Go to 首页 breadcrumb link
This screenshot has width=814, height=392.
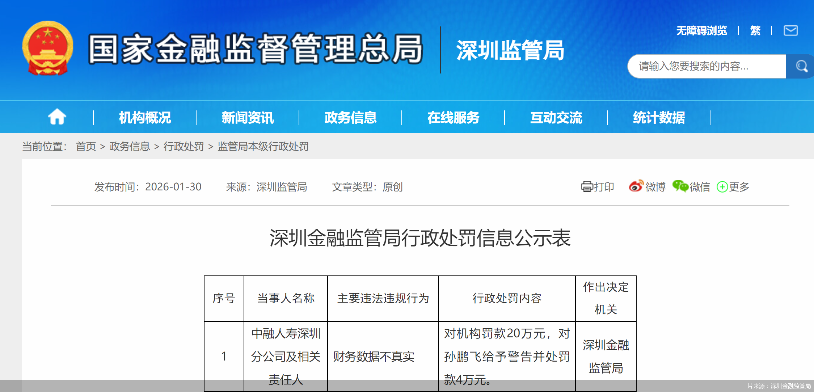click(x=86, y=146)
